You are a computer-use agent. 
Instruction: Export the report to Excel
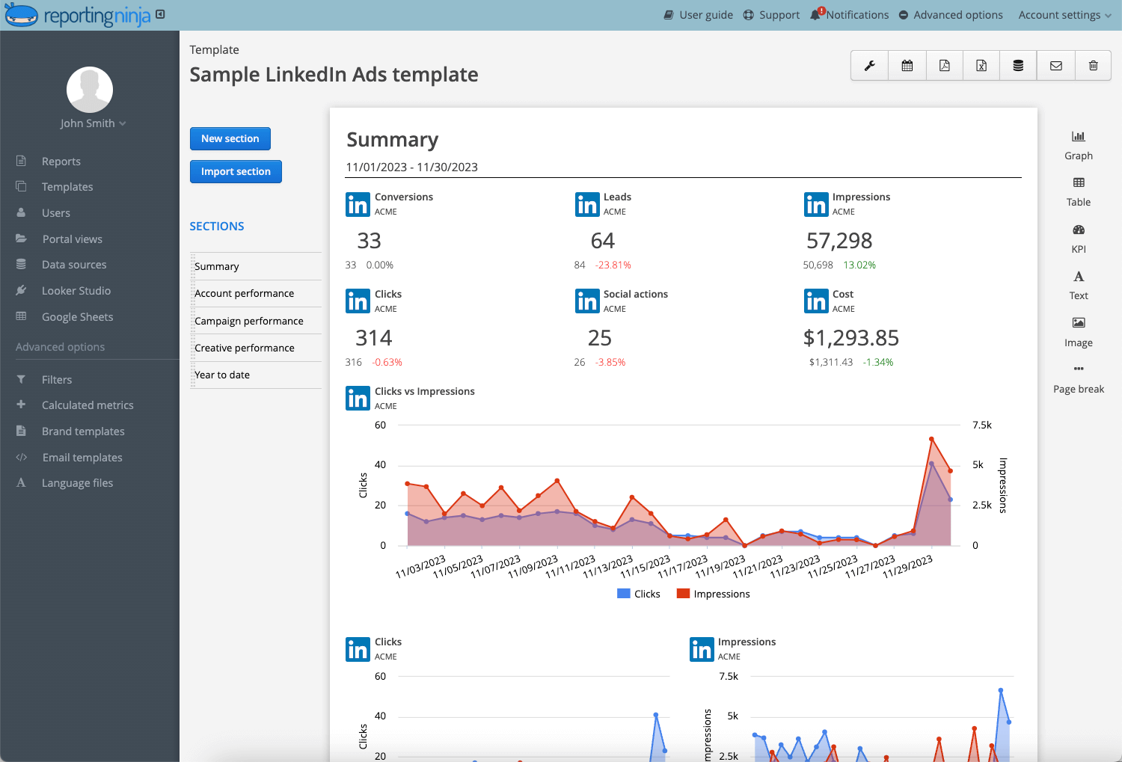tap(981, 65)
